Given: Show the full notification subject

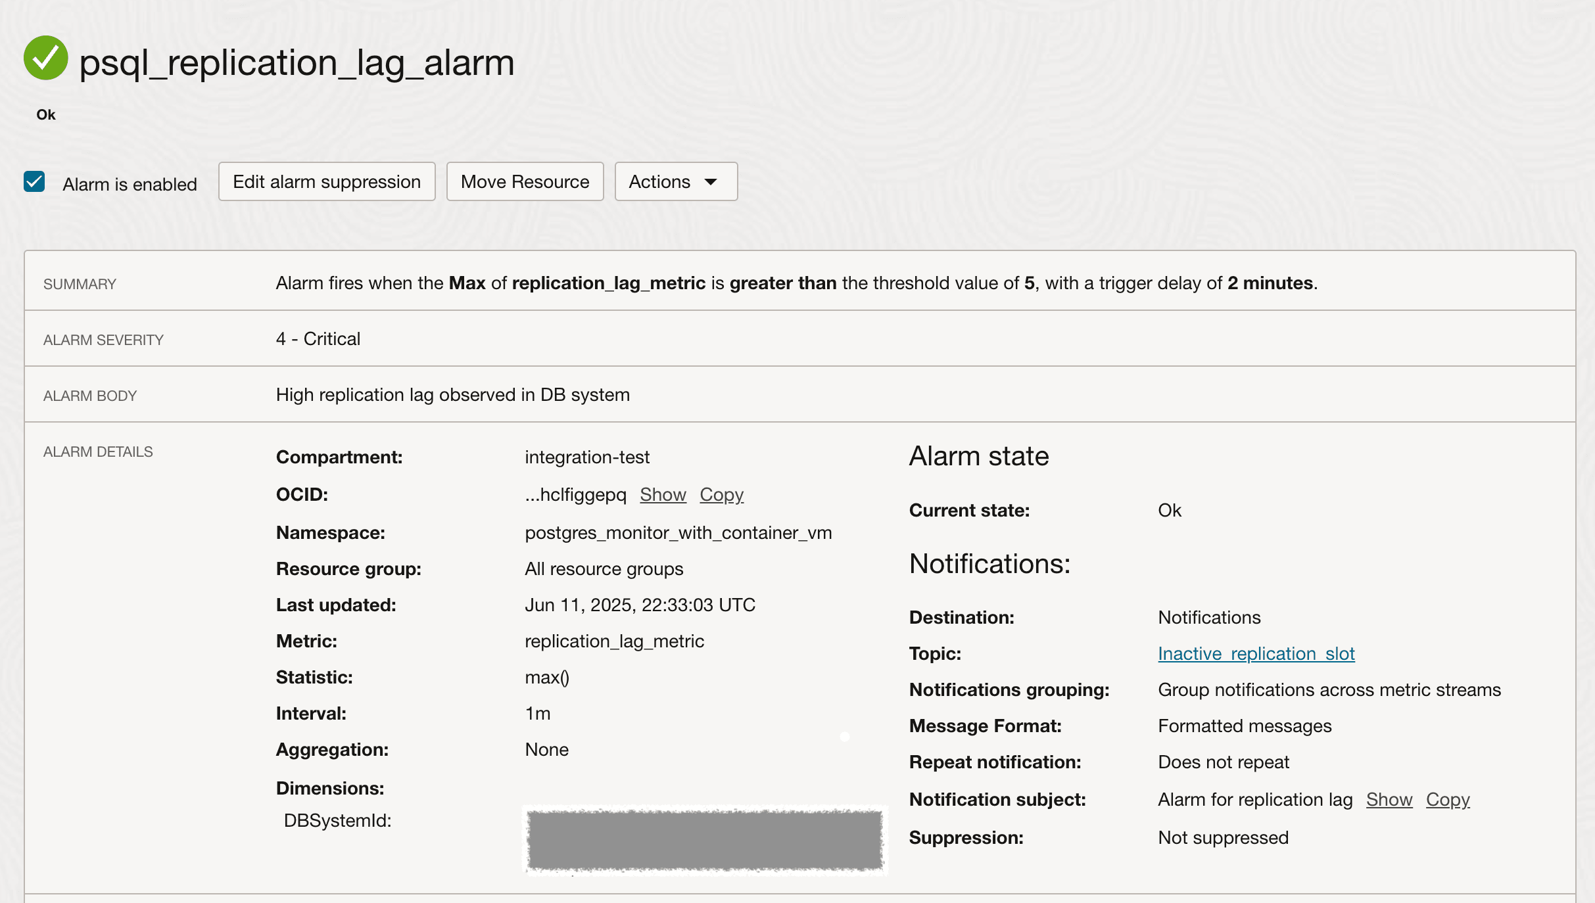Looking at the screenshot, I should pyautogui.click(x=1389, y=800).
